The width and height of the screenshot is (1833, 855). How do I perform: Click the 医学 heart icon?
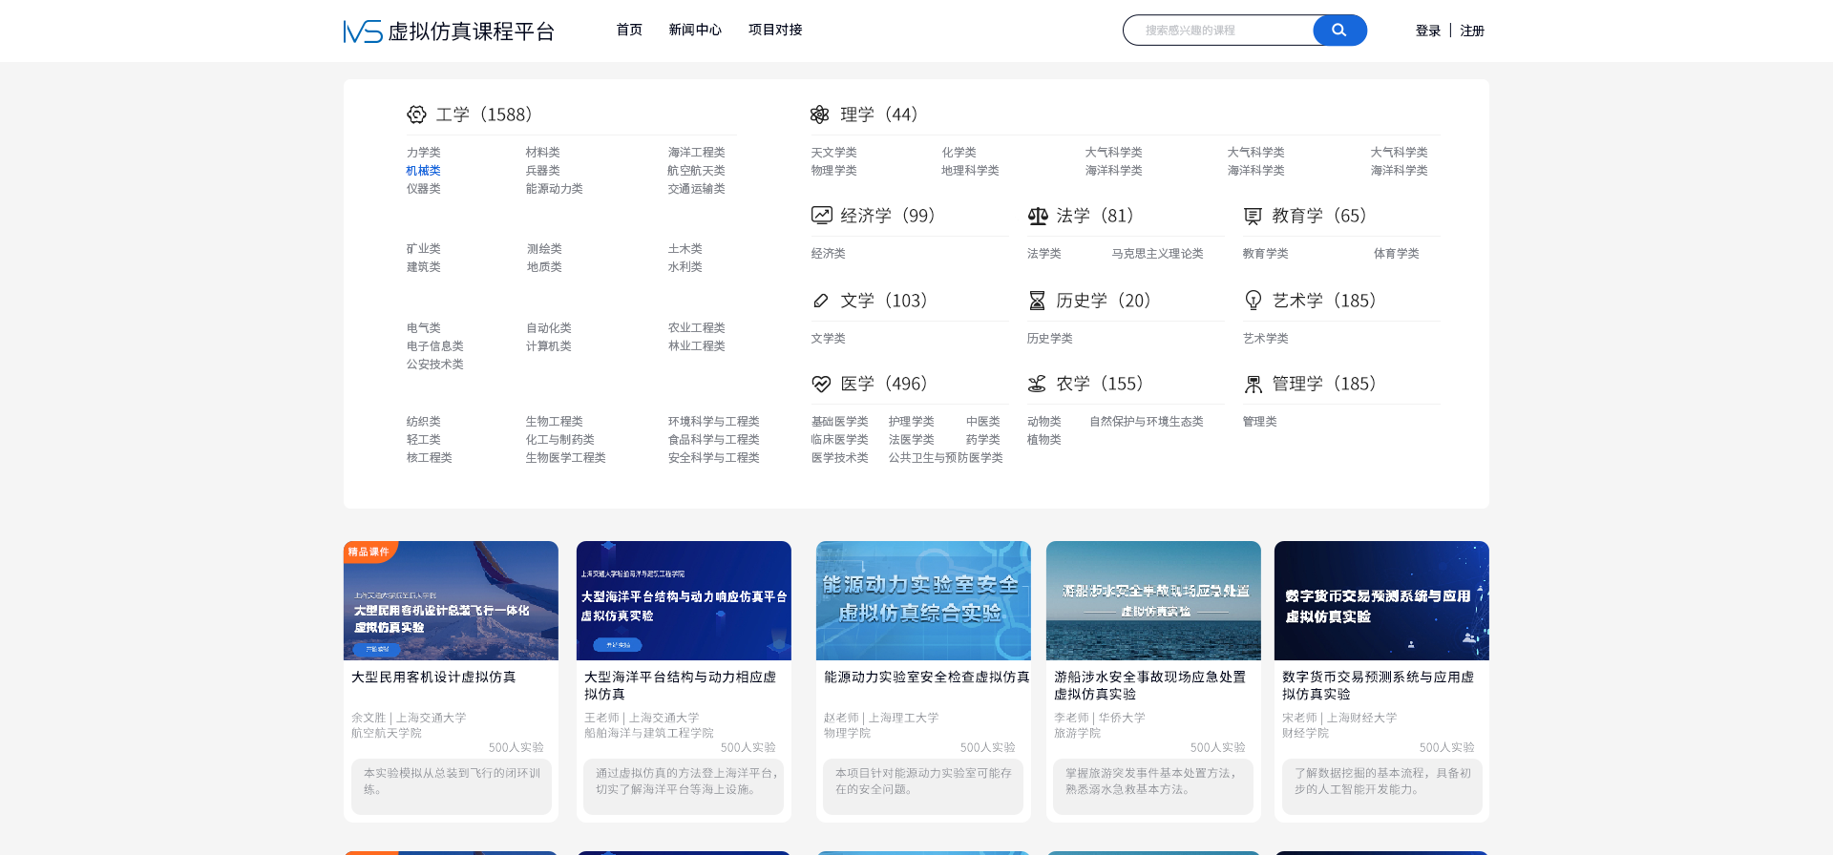[x=821, y=384]
